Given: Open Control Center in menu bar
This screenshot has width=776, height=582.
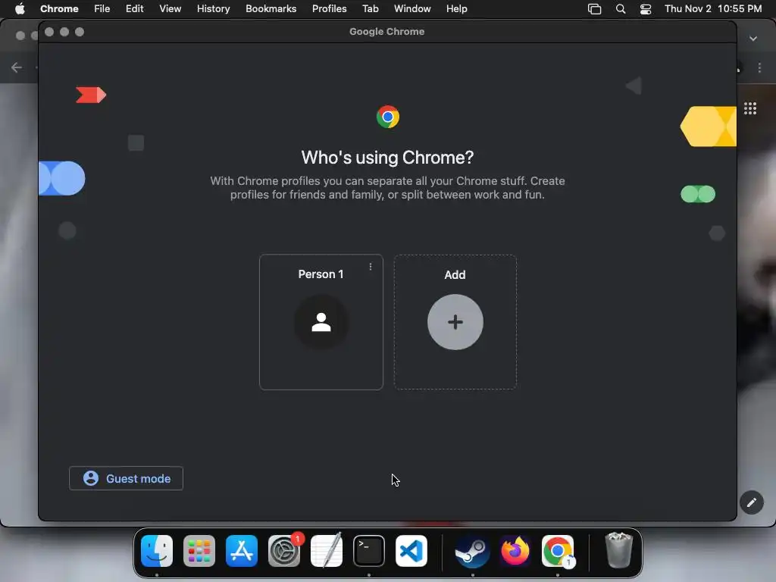Looking at the screenshot, I should pos(646,9).
